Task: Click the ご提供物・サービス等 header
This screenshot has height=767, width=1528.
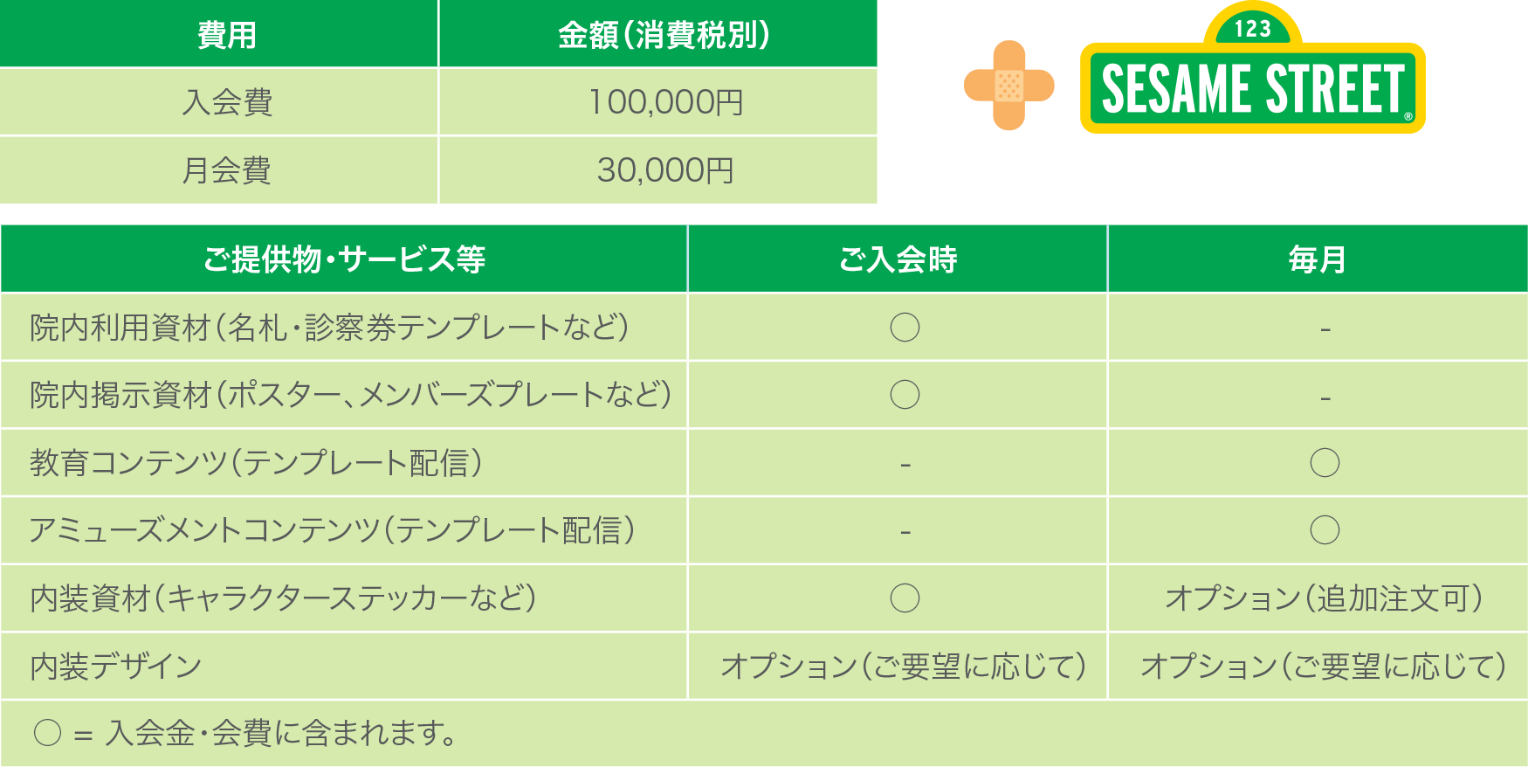Action: (x=344, y=259)
